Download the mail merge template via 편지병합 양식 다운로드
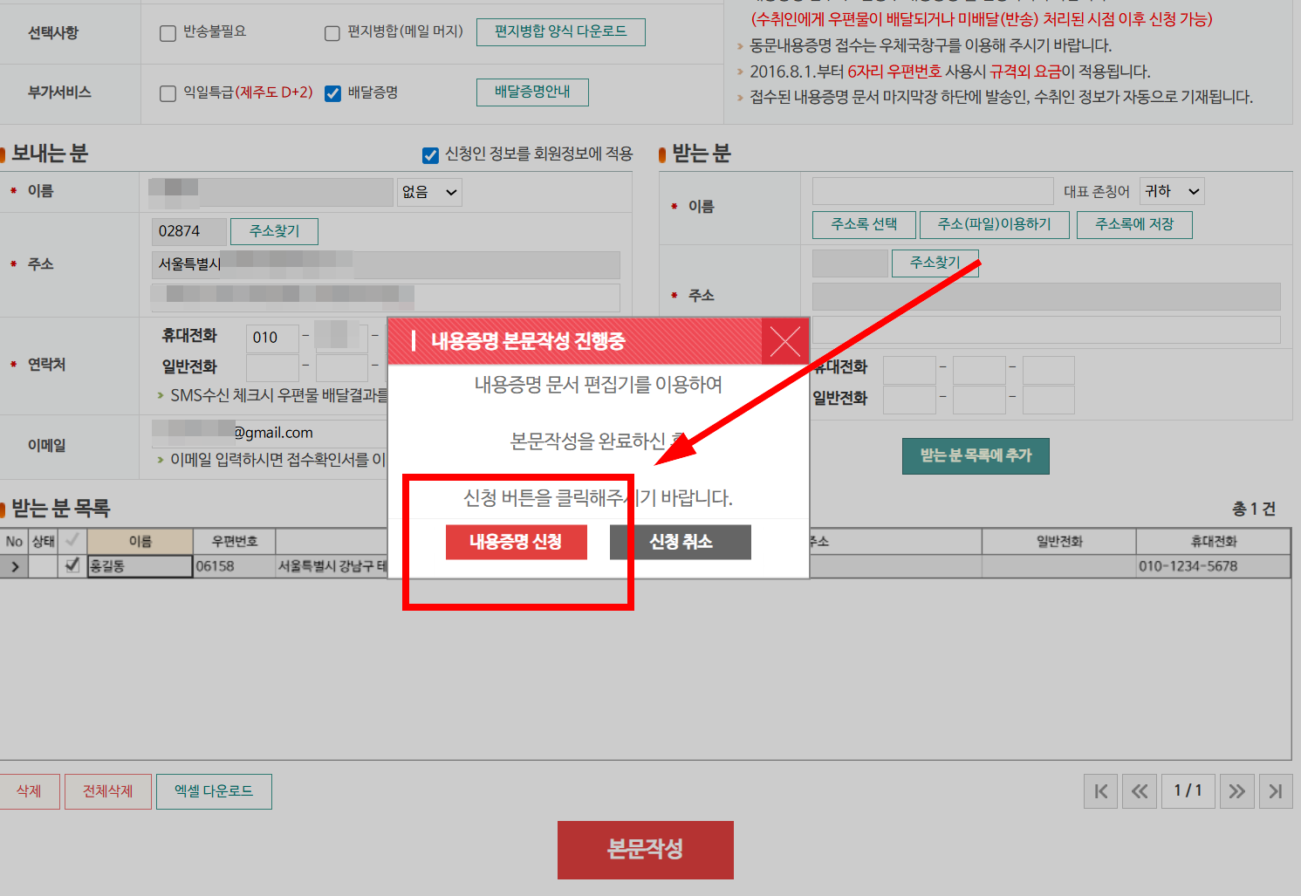This screenshot has width=1301, height=896. 560,31
